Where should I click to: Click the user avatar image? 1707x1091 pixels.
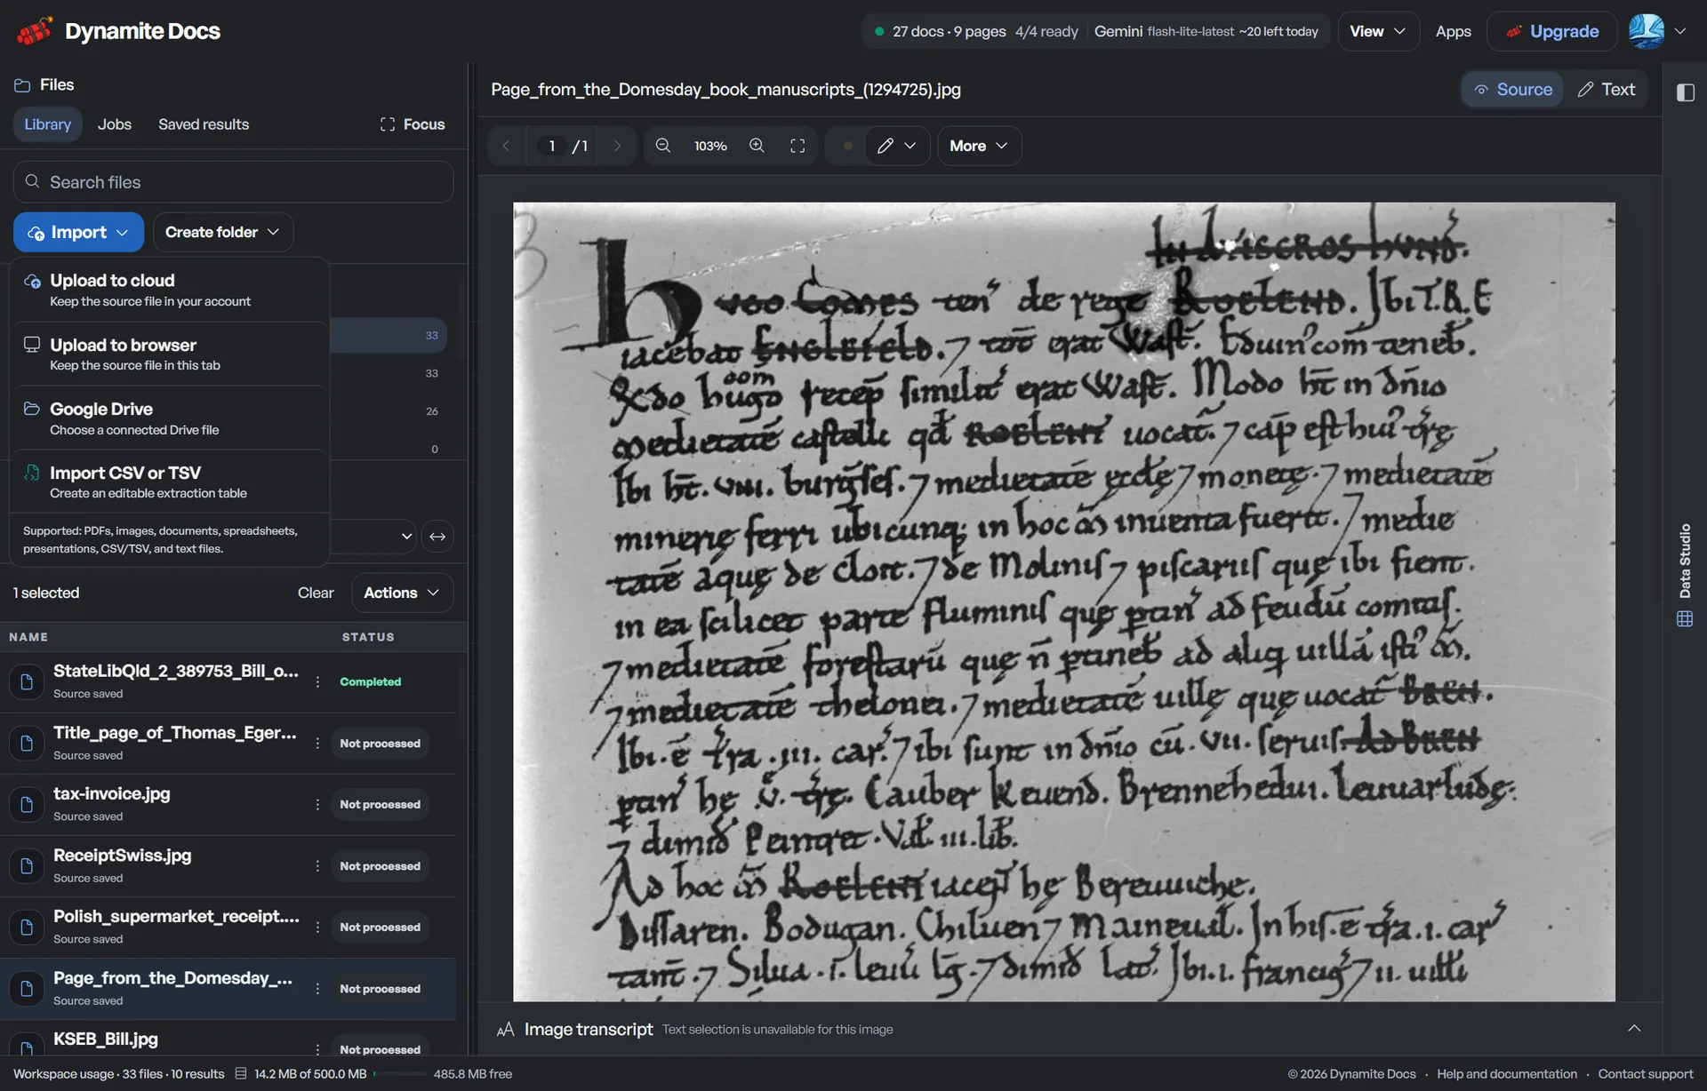[1647, 31]
